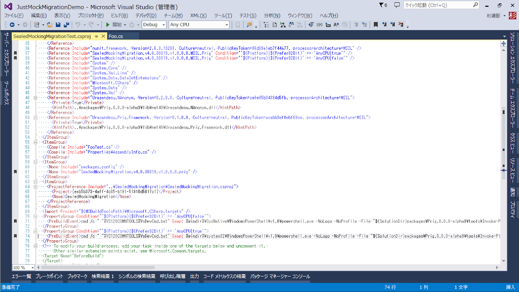This screenshot has width=519, height=292.
Task: Open the チーム エクスプローラー side tab
Action: click(x=512, y=108)
